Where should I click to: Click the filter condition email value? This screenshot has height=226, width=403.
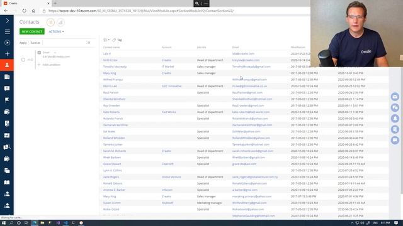click(x=56, y=56)
